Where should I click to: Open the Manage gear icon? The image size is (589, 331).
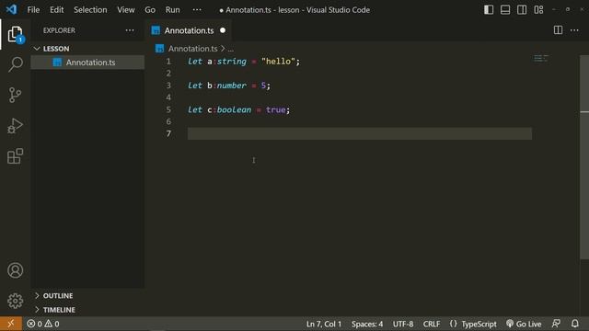pos(15,301)
